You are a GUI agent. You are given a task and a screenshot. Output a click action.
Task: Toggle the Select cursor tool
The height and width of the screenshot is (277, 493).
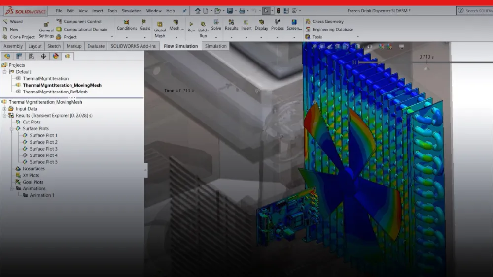(x=266, y=11)
